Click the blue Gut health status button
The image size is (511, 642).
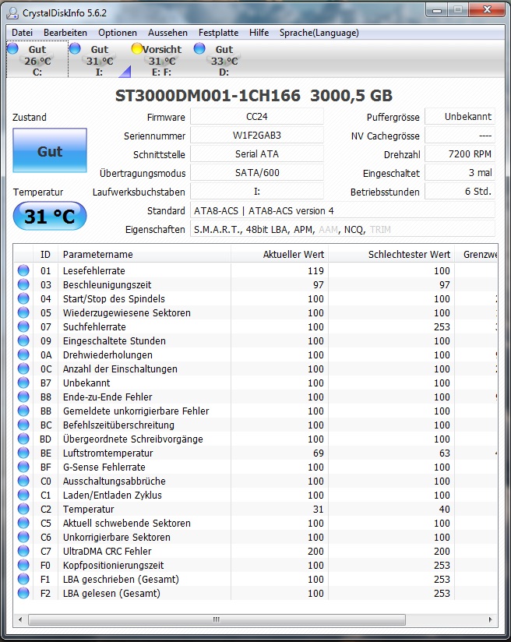(x=50, y=150)
